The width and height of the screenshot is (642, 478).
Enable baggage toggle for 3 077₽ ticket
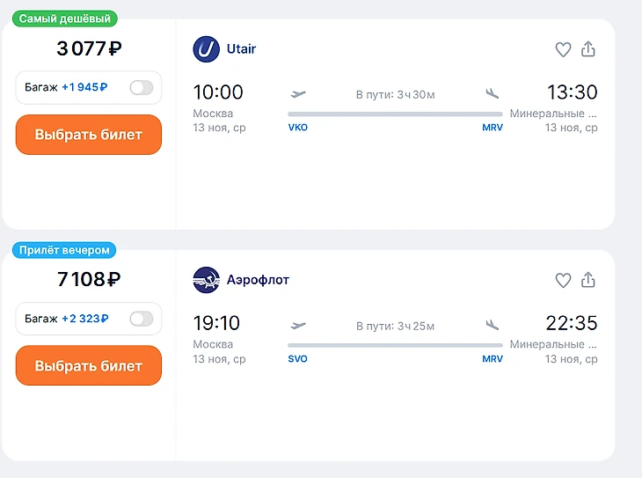[141, 87]
